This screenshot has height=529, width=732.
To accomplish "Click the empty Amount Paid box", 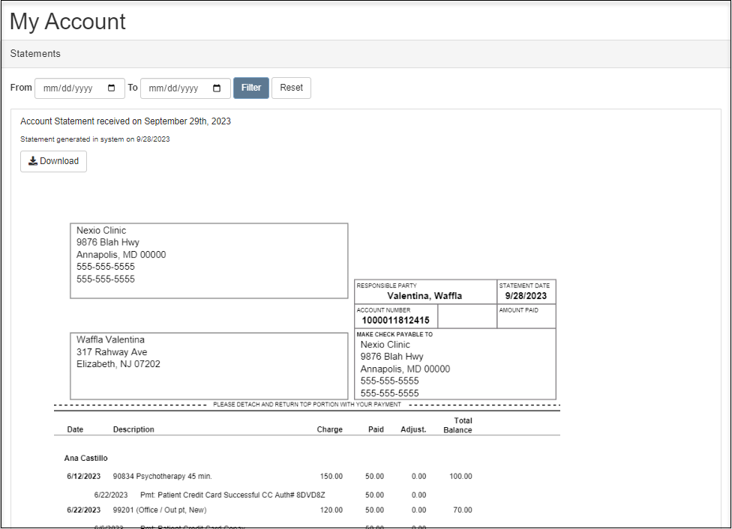I will (526, 319).
